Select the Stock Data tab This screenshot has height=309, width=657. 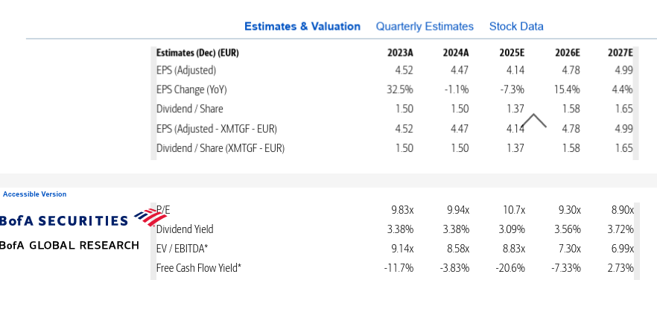pyautogui.click(x=516, y=26)
